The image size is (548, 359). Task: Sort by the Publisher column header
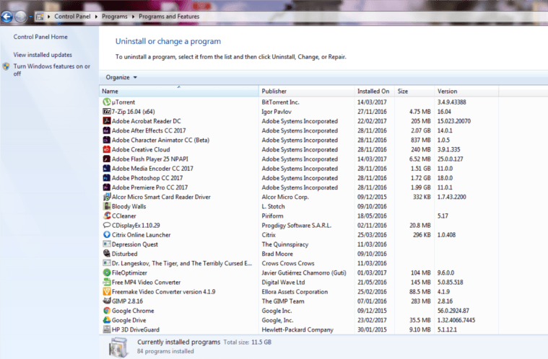pyautogui.click(x=307, y=91)
